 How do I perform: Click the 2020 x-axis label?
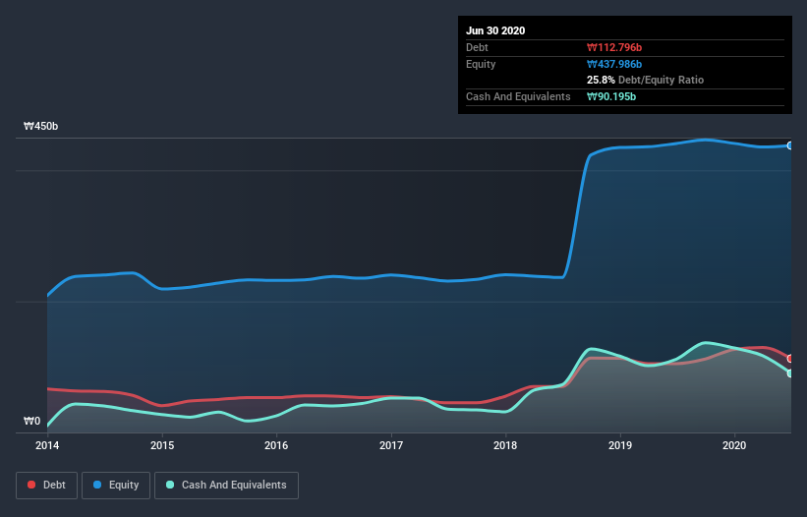[x=734, y=445]
